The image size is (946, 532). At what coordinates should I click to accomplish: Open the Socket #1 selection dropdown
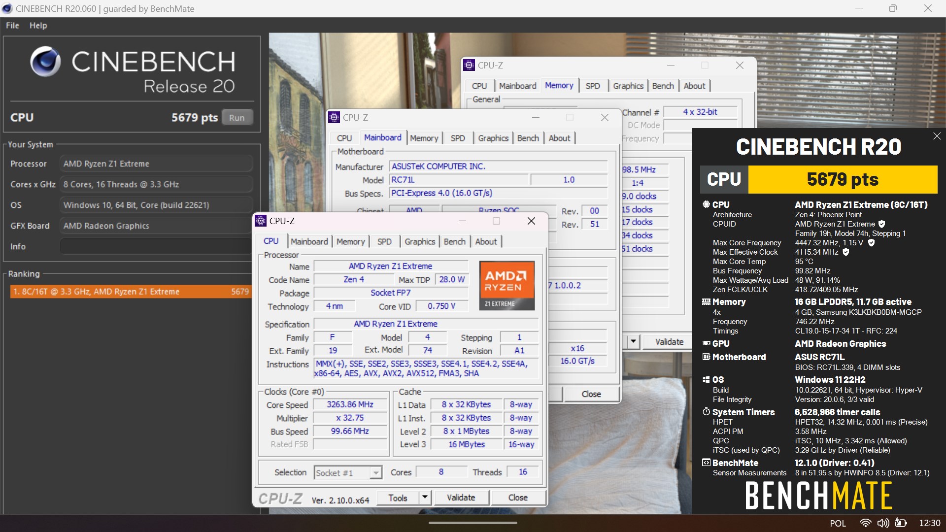376,473
